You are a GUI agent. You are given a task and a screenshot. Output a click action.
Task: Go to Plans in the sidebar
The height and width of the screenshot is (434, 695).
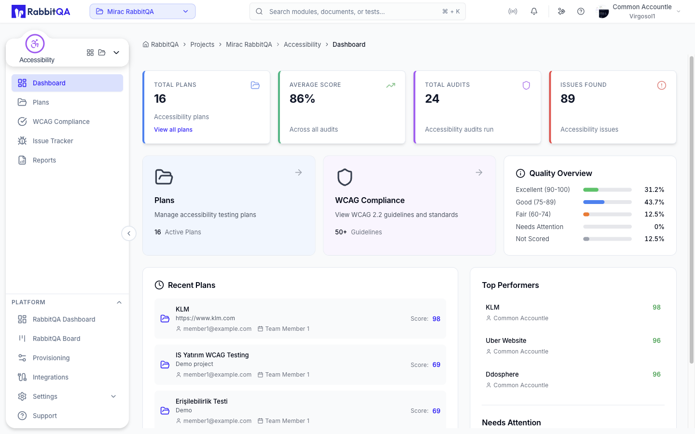point(67,102)
